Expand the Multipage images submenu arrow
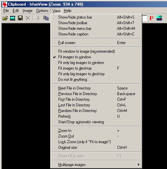This screenshot has width=167, height=169. tap(138, 165)
